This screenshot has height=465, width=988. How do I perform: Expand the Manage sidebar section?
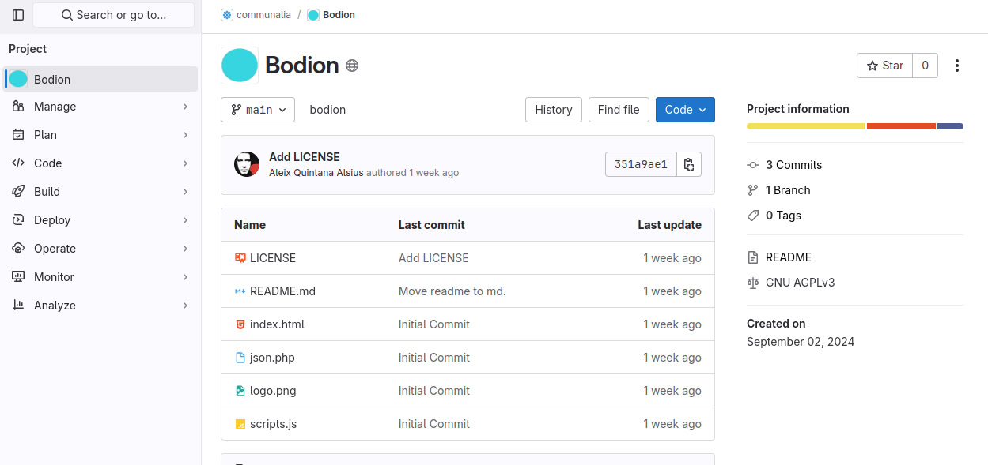pyautogui.click(x=100, y=107)
